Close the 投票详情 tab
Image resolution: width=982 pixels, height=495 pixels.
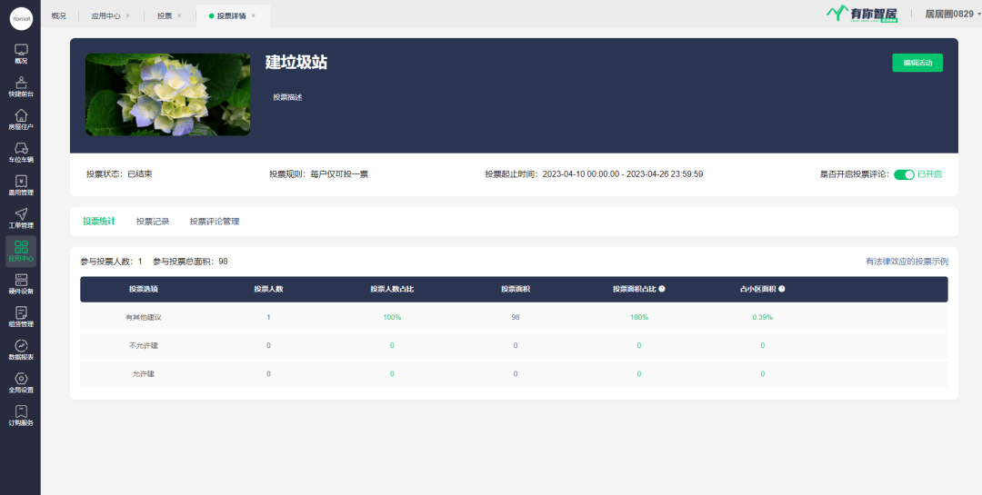[254, 15]
